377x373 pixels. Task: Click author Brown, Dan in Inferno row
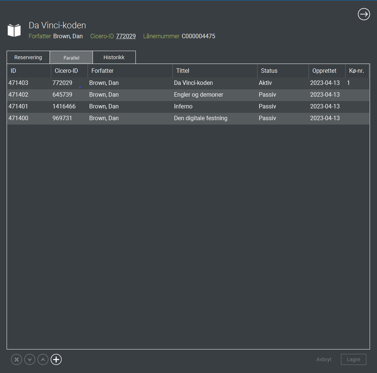104,106
